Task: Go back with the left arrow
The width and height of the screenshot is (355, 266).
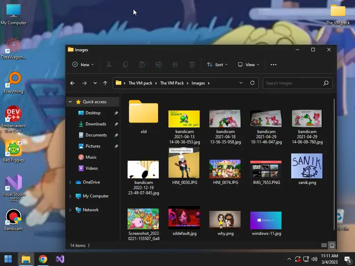Action: tap(72, 83)
